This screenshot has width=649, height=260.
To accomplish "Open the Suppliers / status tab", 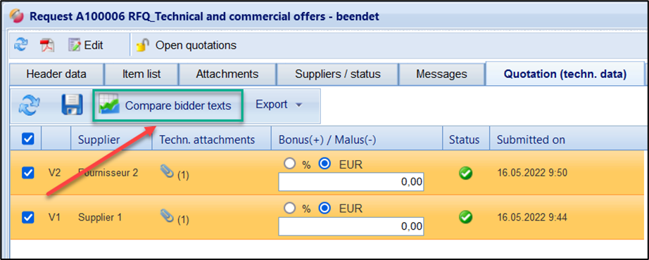I will click(337, 74).
